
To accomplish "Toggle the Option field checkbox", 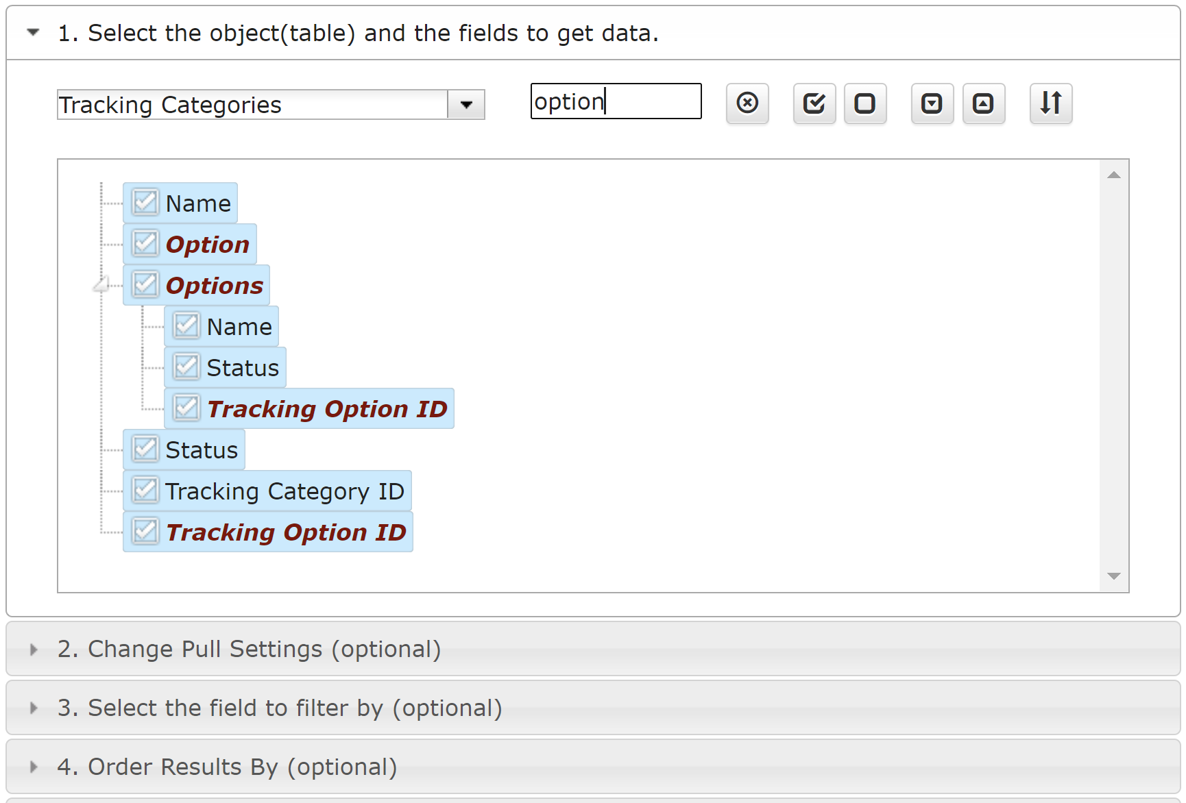I will (145, 244).
